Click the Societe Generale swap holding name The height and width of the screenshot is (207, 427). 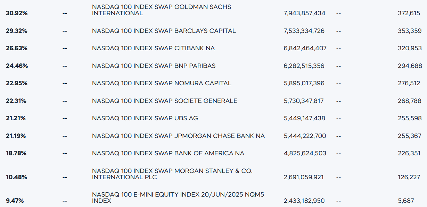(165, 101)
